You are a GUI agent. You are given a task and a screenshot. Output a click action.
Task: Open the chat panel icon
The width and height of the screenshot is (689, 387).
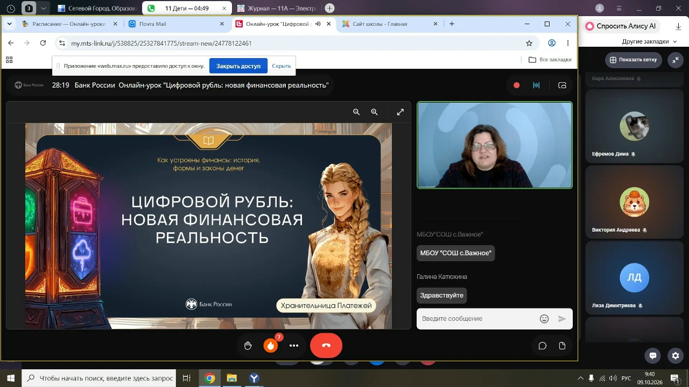(543, 346)
